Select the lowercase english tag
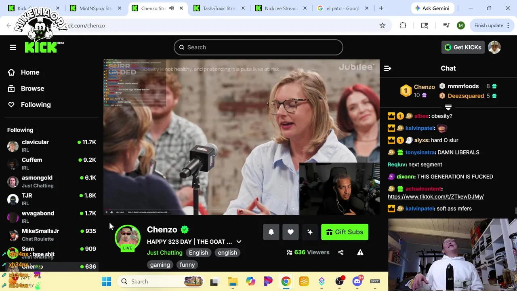Image resolution: width=517 pixels, height=291 pixels. (x=227, y=253)
